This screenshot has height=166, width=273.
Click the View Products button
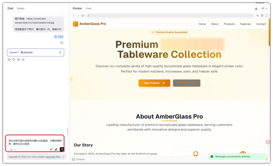coord(154,83)
